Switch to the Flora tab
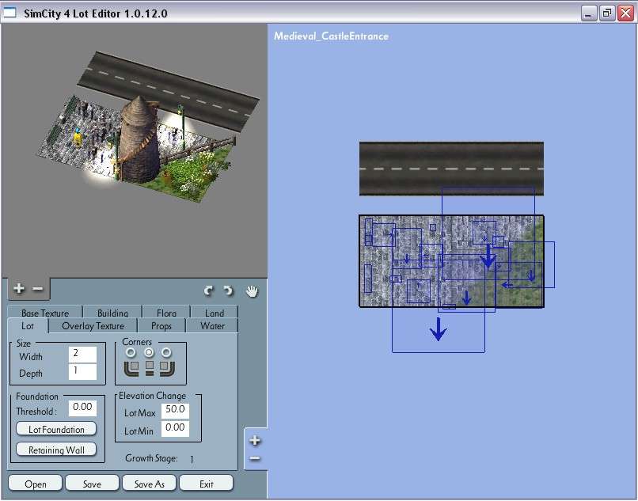Viewport: 638px width, 501px height. pos(166,312)
